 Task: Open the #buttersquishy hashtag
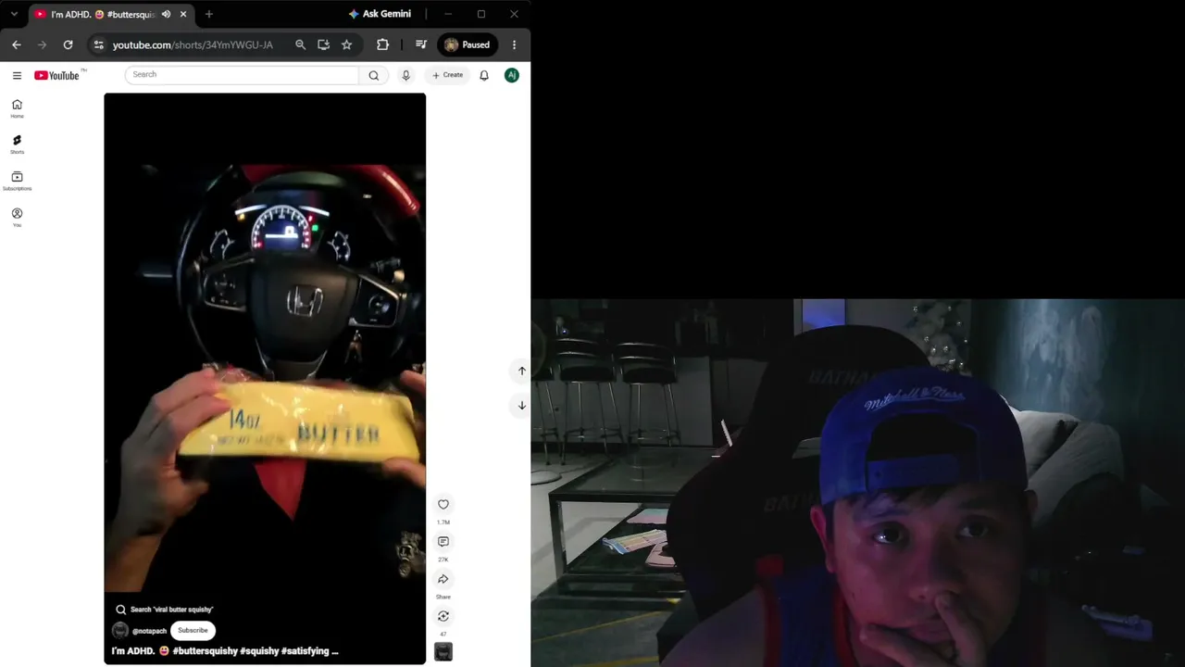tap(205, 651)
